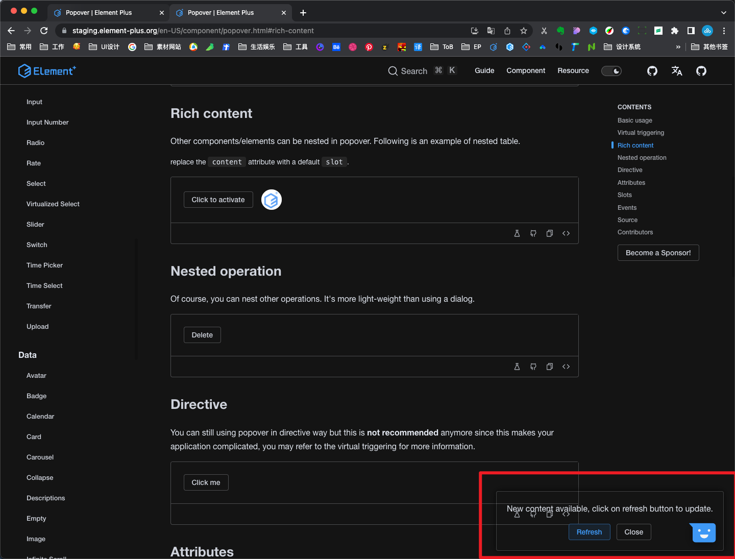Screen dimensions: 735x559
Task: Expand the hidden bookmarks overflow chevron
Action: 678,47
